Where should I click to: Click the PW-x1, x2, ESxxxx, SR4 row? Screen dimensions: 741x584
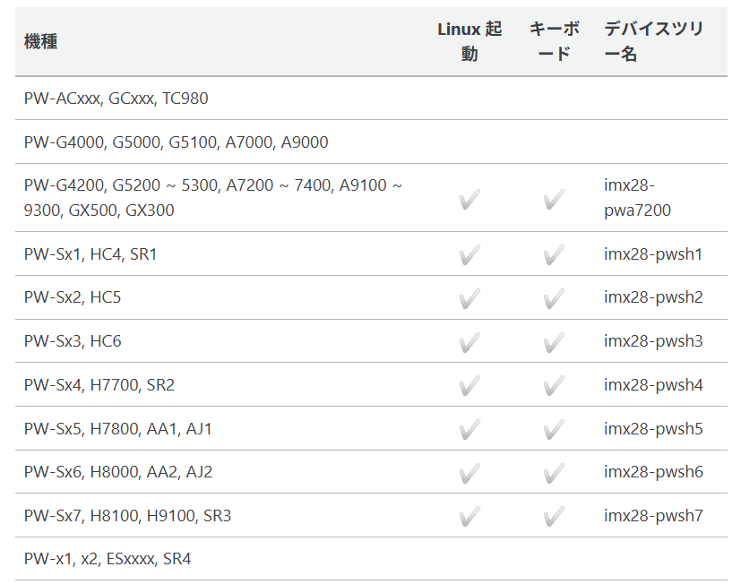(x=371, y=559)
